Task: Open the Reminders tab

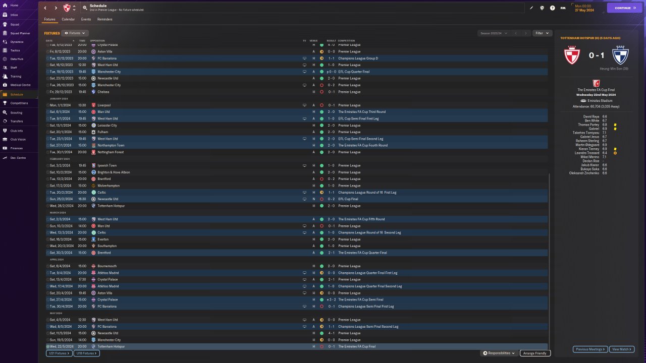Action: pos(105,19)
